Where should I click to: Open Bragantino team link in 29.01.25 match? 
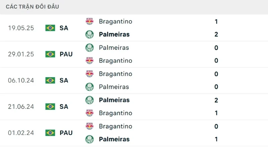tap(116, 61)
